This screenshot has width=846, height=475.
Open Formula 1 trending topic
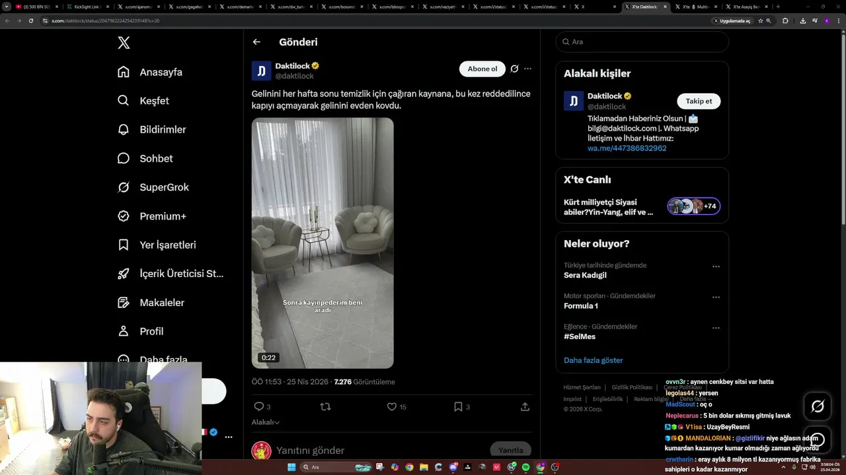581,306
